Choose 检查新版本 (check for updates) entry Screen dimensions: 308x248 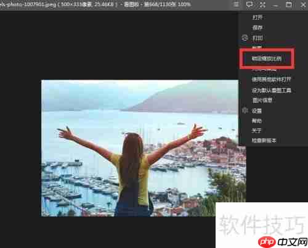click(x=264, y=141)
